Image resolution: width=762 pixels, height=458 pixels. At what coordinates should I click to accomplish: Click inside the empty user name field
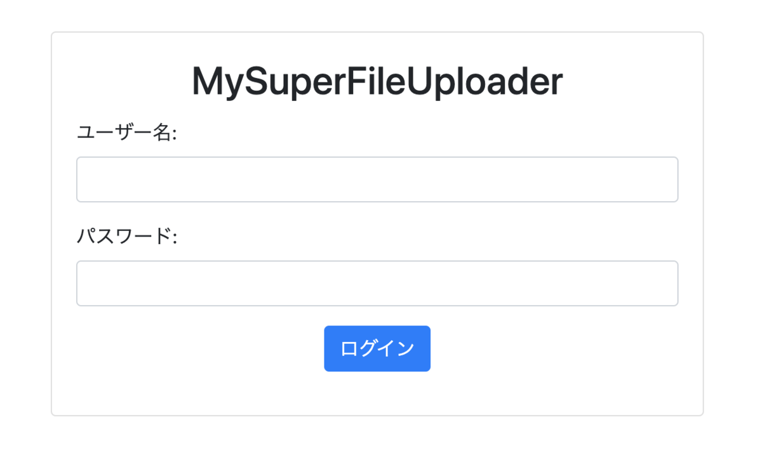(377, 180)
